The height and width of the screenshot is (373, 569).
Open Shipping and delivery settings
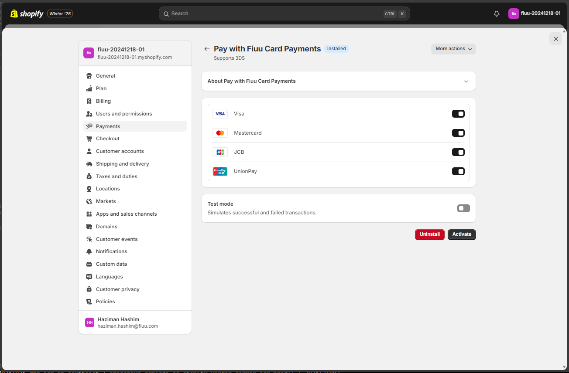pos(135,164)
